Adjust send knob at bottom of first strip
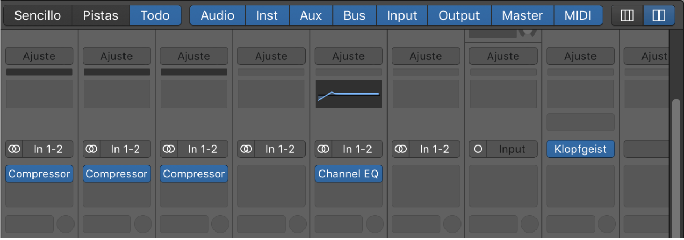The width and height of the screenshot is (684, 240). [65, 224]
